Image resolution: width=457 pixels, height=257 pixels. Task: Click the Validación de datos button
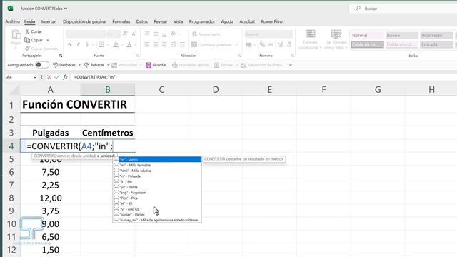[x=262, y=65]
